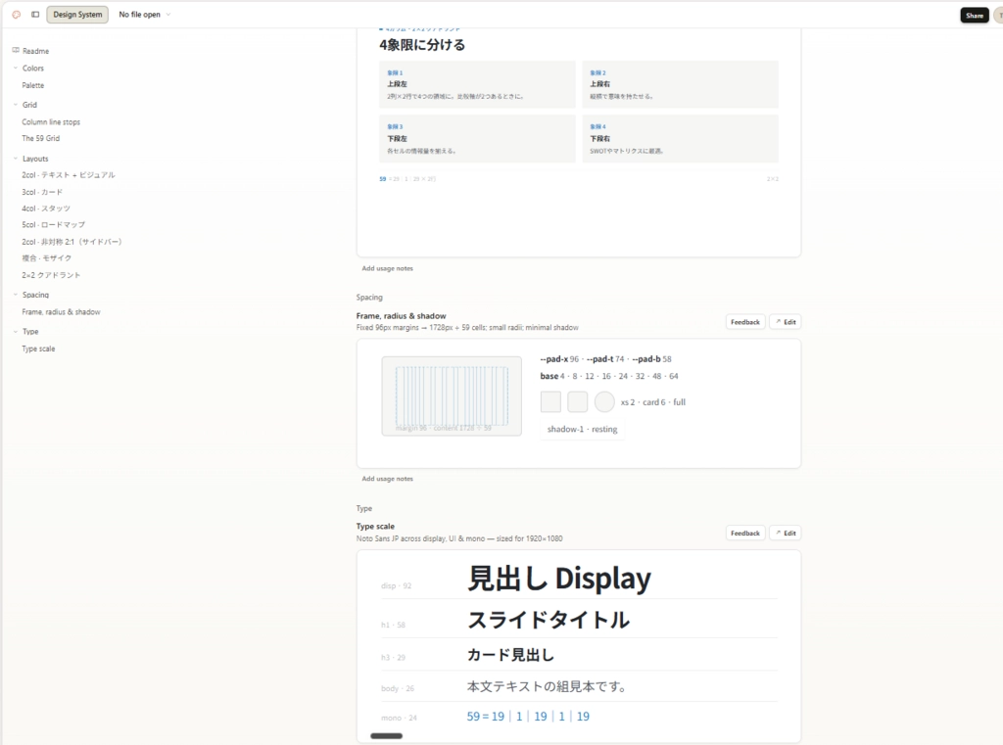The width and height of the screenshot is (1003, 745).
Task: Click Add usage notes below spacing card
Action: tap(387, 479)
